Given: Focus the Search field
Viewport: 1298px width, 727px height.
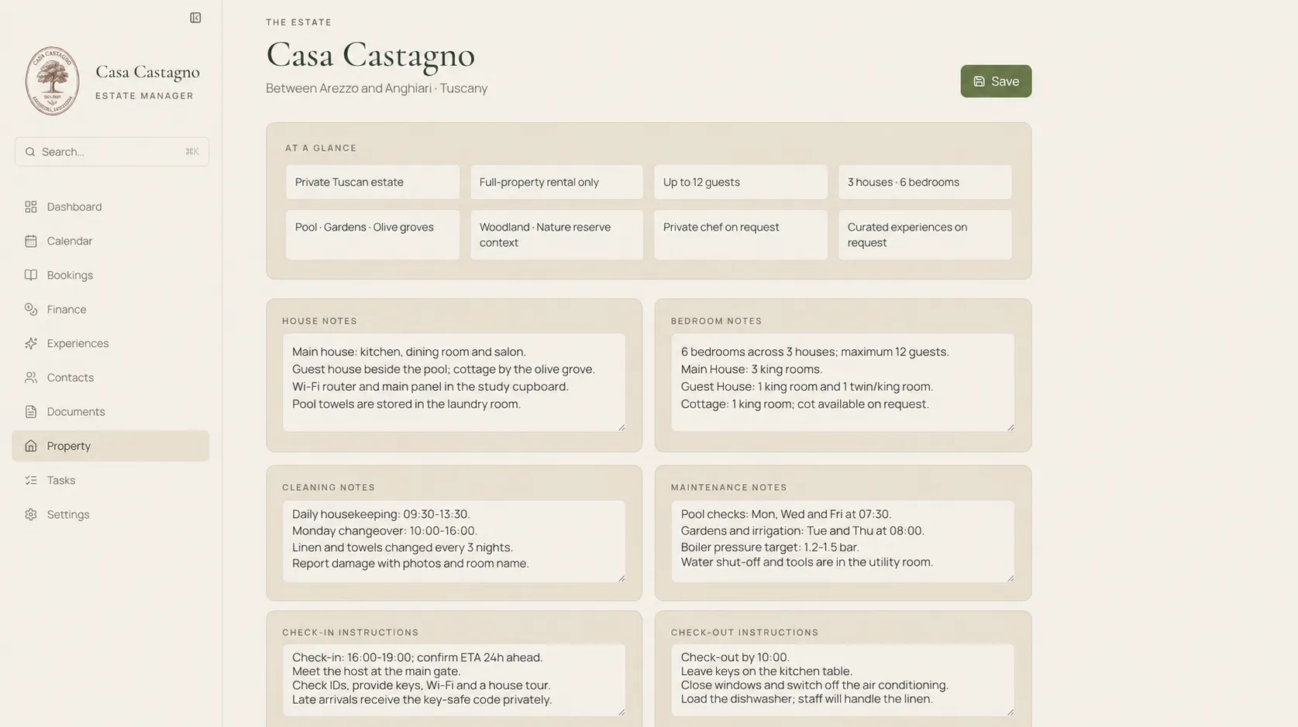Looking at the screenshot, I should (x=112, y=152).
